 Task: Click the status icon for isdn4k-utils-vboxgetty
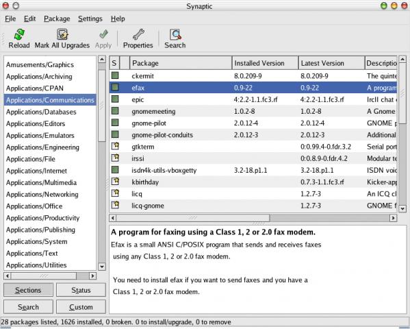click(115, 170)
